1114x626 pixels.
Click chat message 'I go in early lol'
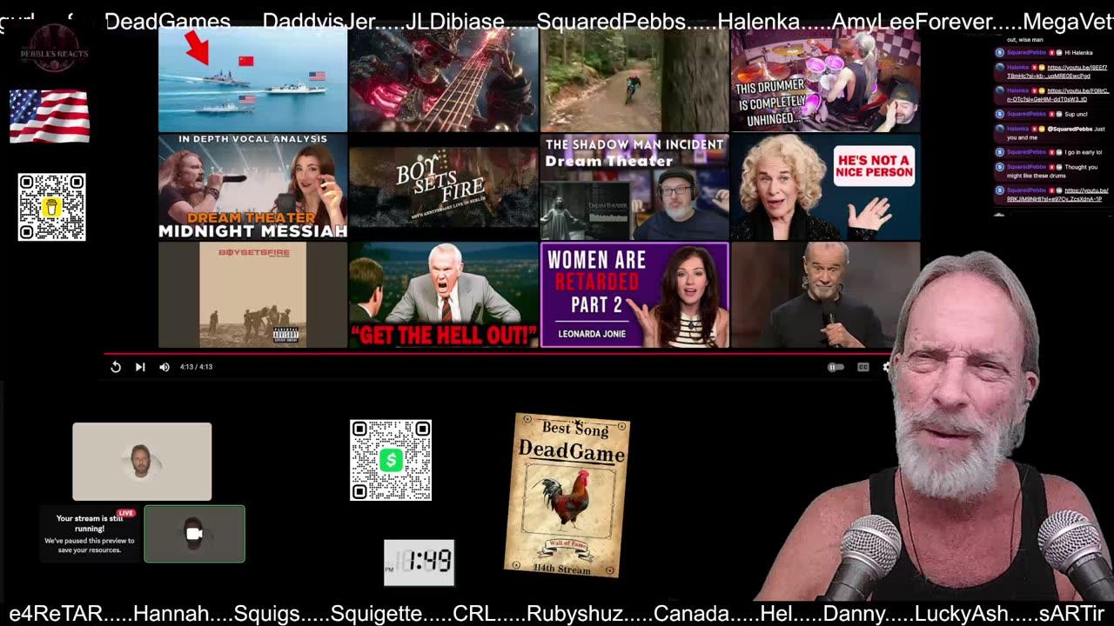pos(1084,152)
